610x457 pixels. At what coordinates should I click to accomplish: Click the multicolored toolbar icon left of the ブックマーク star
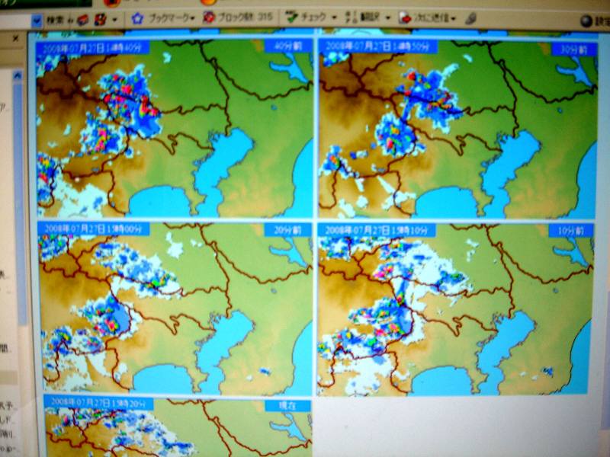point(101,19)
